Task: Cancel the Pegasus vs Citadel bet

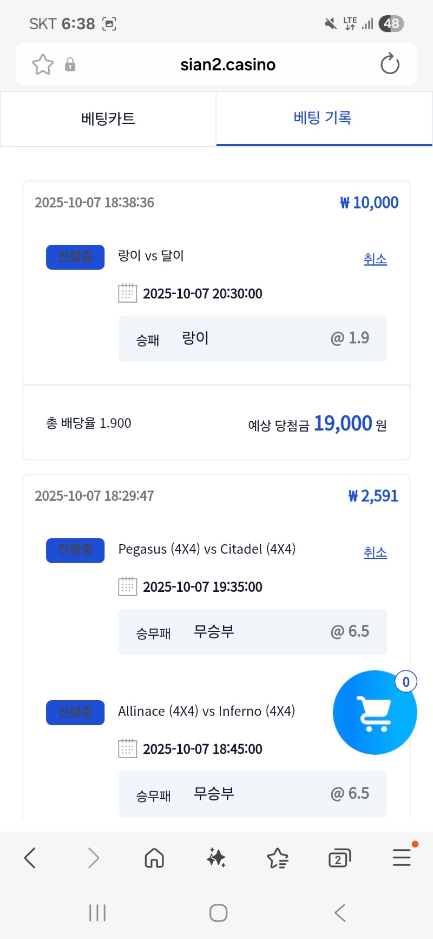Action: tap(375, 553)
